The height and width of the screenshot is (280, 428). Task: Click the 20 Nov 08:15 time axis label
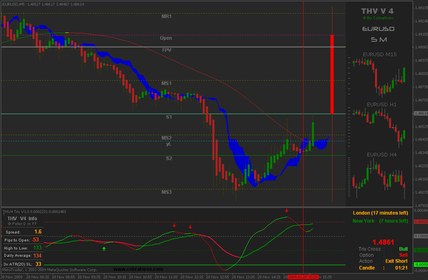[x=37, y=277]
